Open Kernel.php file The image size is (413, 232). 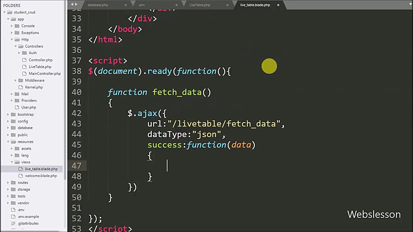(34, 87)
